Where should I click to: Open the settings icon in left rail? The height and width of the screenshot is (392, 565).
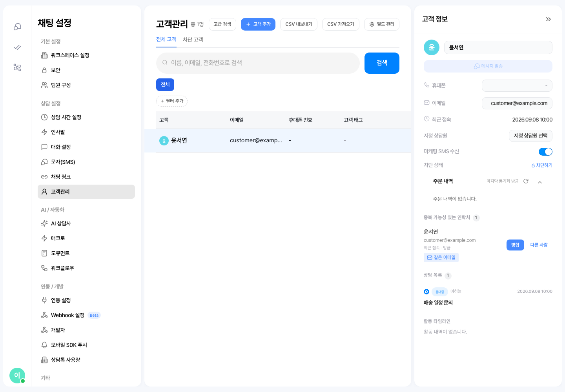coord(17,67)
